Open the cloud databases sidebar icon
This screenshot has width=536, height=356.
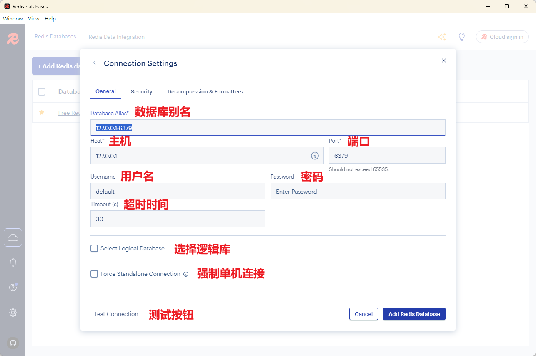pos(13,237)
